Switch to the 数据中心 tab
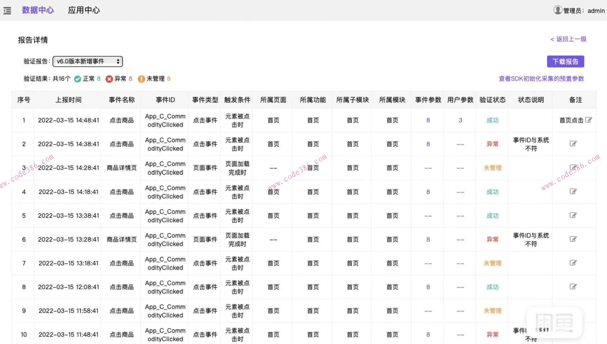The height and width of the screenshot is (344, 607). pyautogui.click(x=38, y=10)
